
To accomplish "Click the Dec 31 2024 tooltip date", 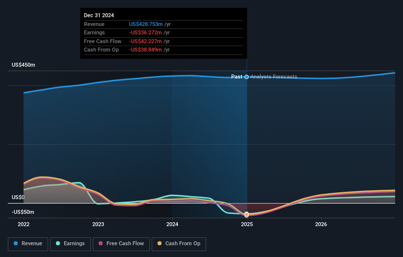I will click(99, 15).
